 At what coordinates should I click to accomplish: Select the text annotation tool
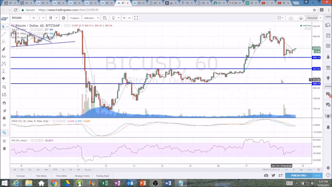4,56
